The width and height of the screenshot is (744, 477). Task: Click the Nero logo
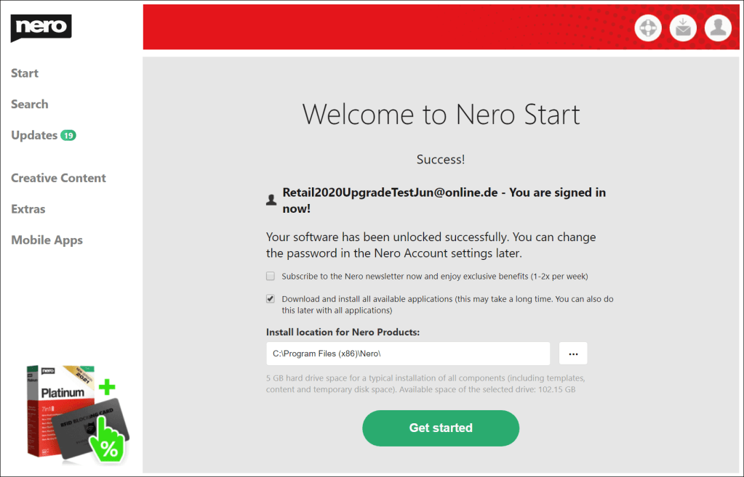(41, 28)
